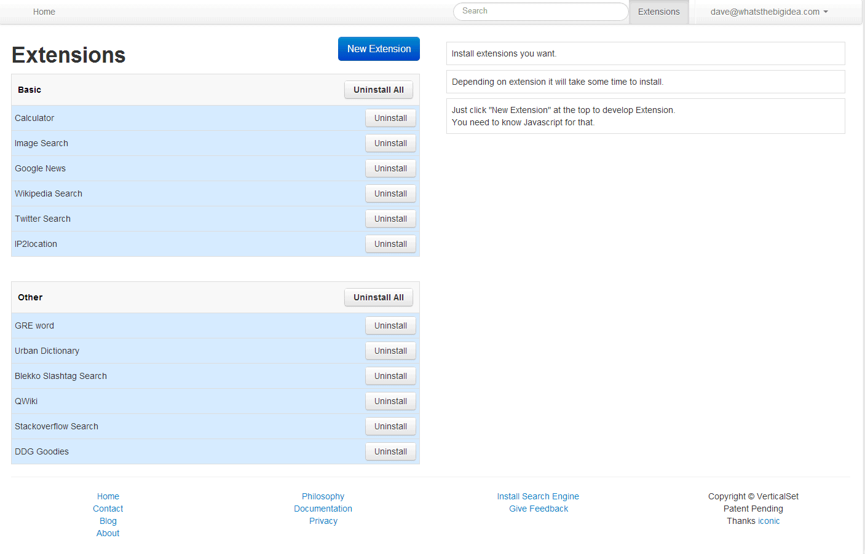Select the GRE word extension name

[x=34, y=326]
